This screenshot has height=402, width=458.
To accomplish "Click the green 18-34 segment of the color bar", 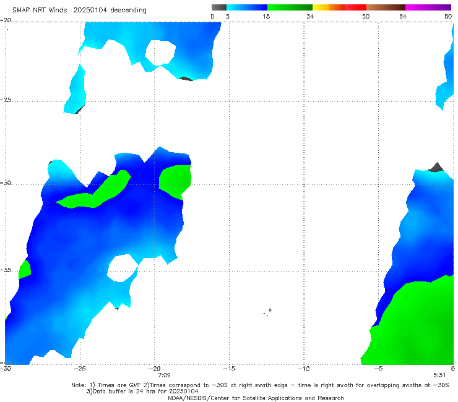I will pos(290,7).
